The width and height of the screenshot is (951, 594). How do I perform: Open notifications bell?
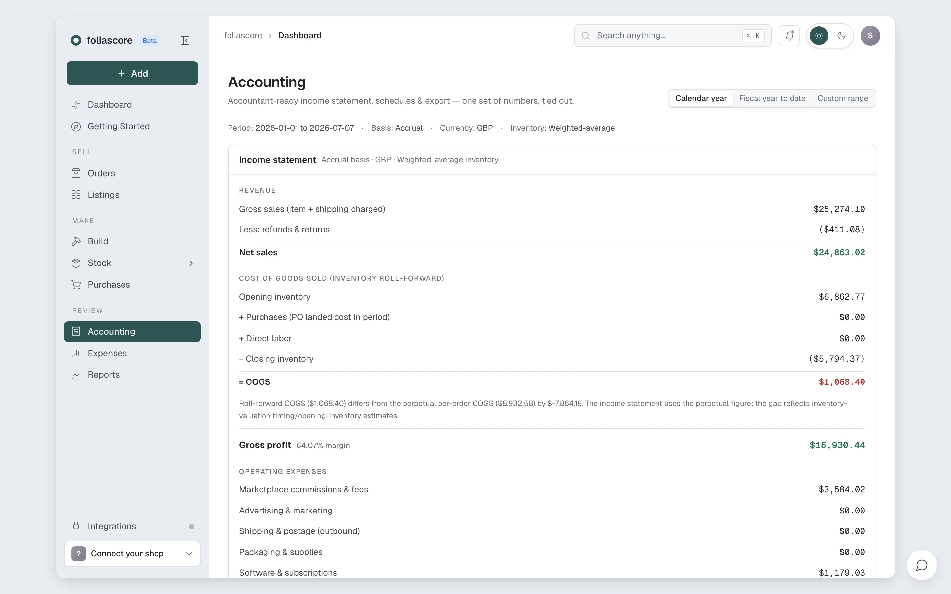click(x=789, y=36)
